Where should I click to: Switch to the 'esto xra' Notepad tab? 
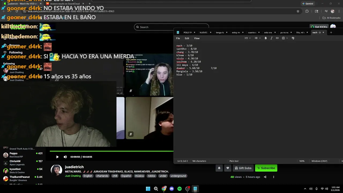[x=268, y=32]
